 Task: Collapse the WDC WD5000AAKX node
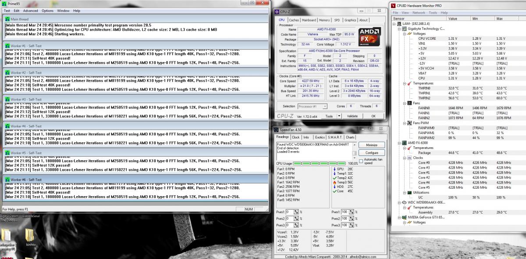pyautogui.click(x=399, y=202)
